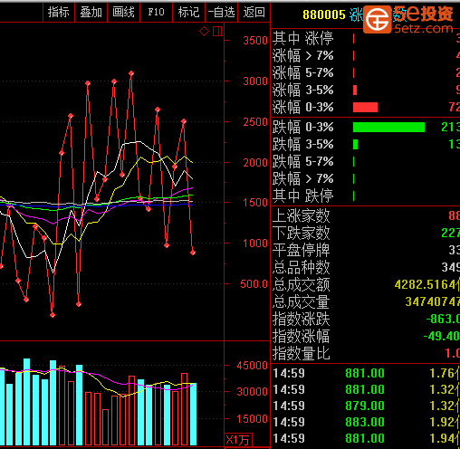Click the 880005 stock code
The width and height of the screenshot is (460, 449).
pos(324,14)
